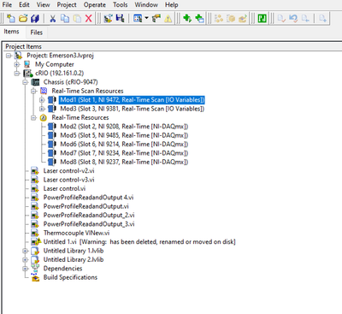This screenshot has width=342, height=314.
Task: Click the New Project toolbar icon
Action: [x=11, y=19]
